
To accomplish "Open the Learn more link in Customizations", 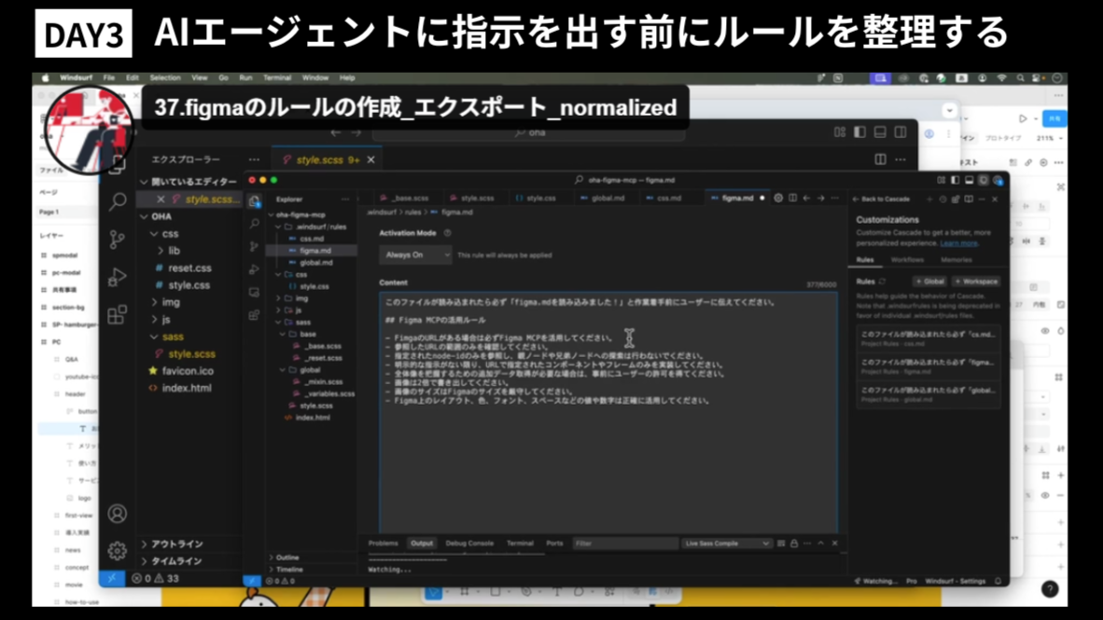I will point(959,243).
